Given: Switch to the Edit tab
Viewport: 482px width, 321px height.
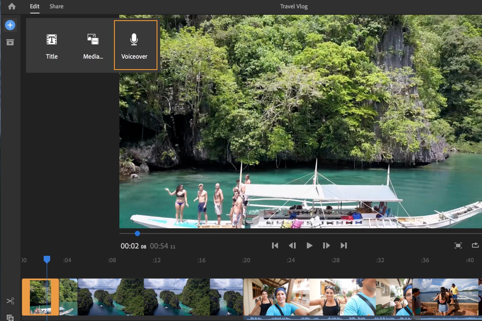Looking at the screenshot, I should click(35, 6).
